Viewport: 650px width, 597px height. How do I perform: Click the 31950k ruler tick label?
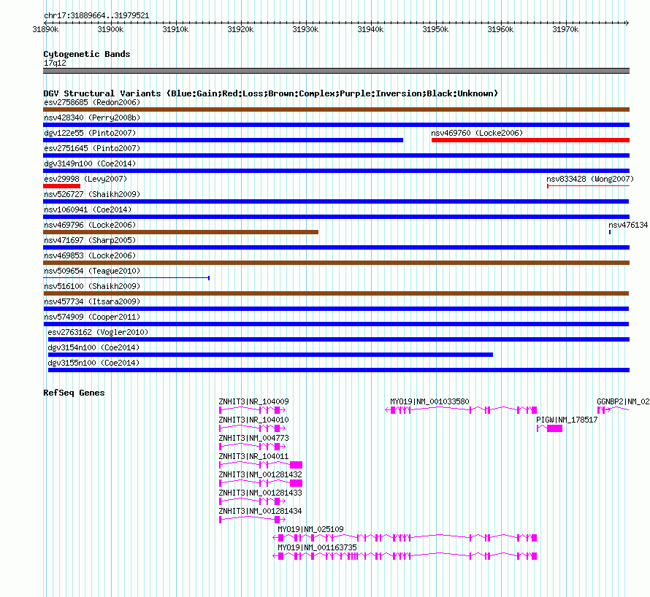pyautogui.click(x=435, y=30)
